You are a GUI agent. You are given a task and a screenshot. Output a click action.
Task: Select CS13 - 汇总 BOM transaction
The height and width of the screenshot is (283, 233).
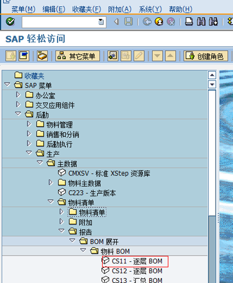pyautogui.click(x=132, y=280)
